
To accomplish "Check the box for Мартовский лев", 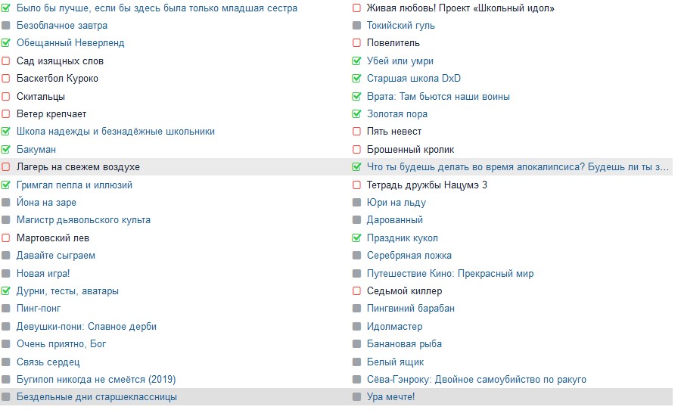I will tap(6, 238).
